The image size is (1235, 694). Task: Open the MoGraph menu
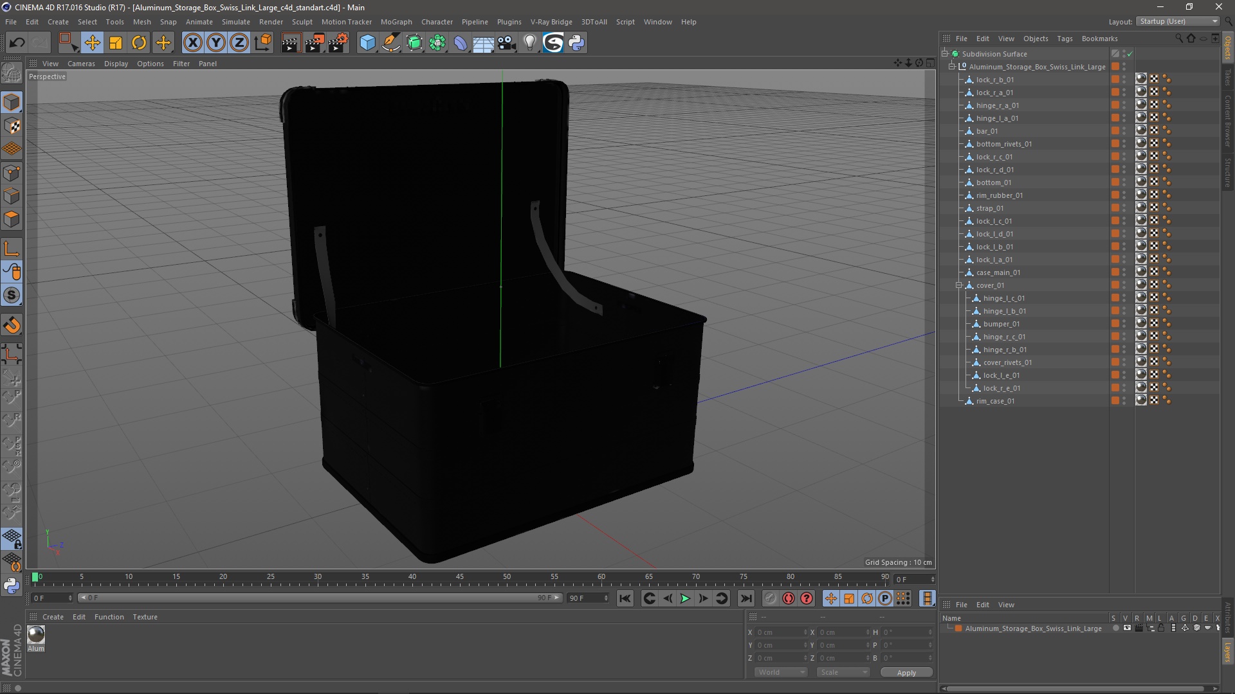pos(396,22)
